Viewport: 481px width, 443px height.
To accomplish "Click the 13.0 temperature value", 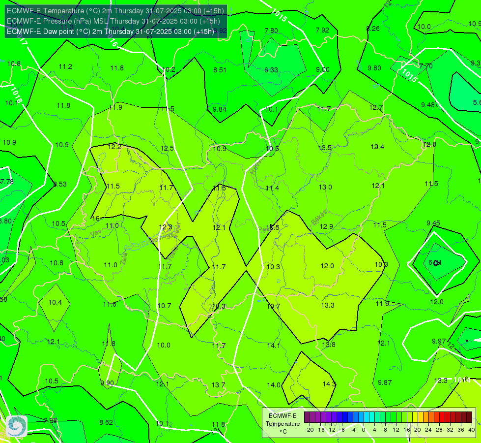I will coord(325,187).
